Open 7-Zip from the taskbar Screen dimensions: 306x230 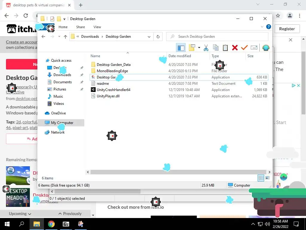pyautogui.click(x=66, y=224)
